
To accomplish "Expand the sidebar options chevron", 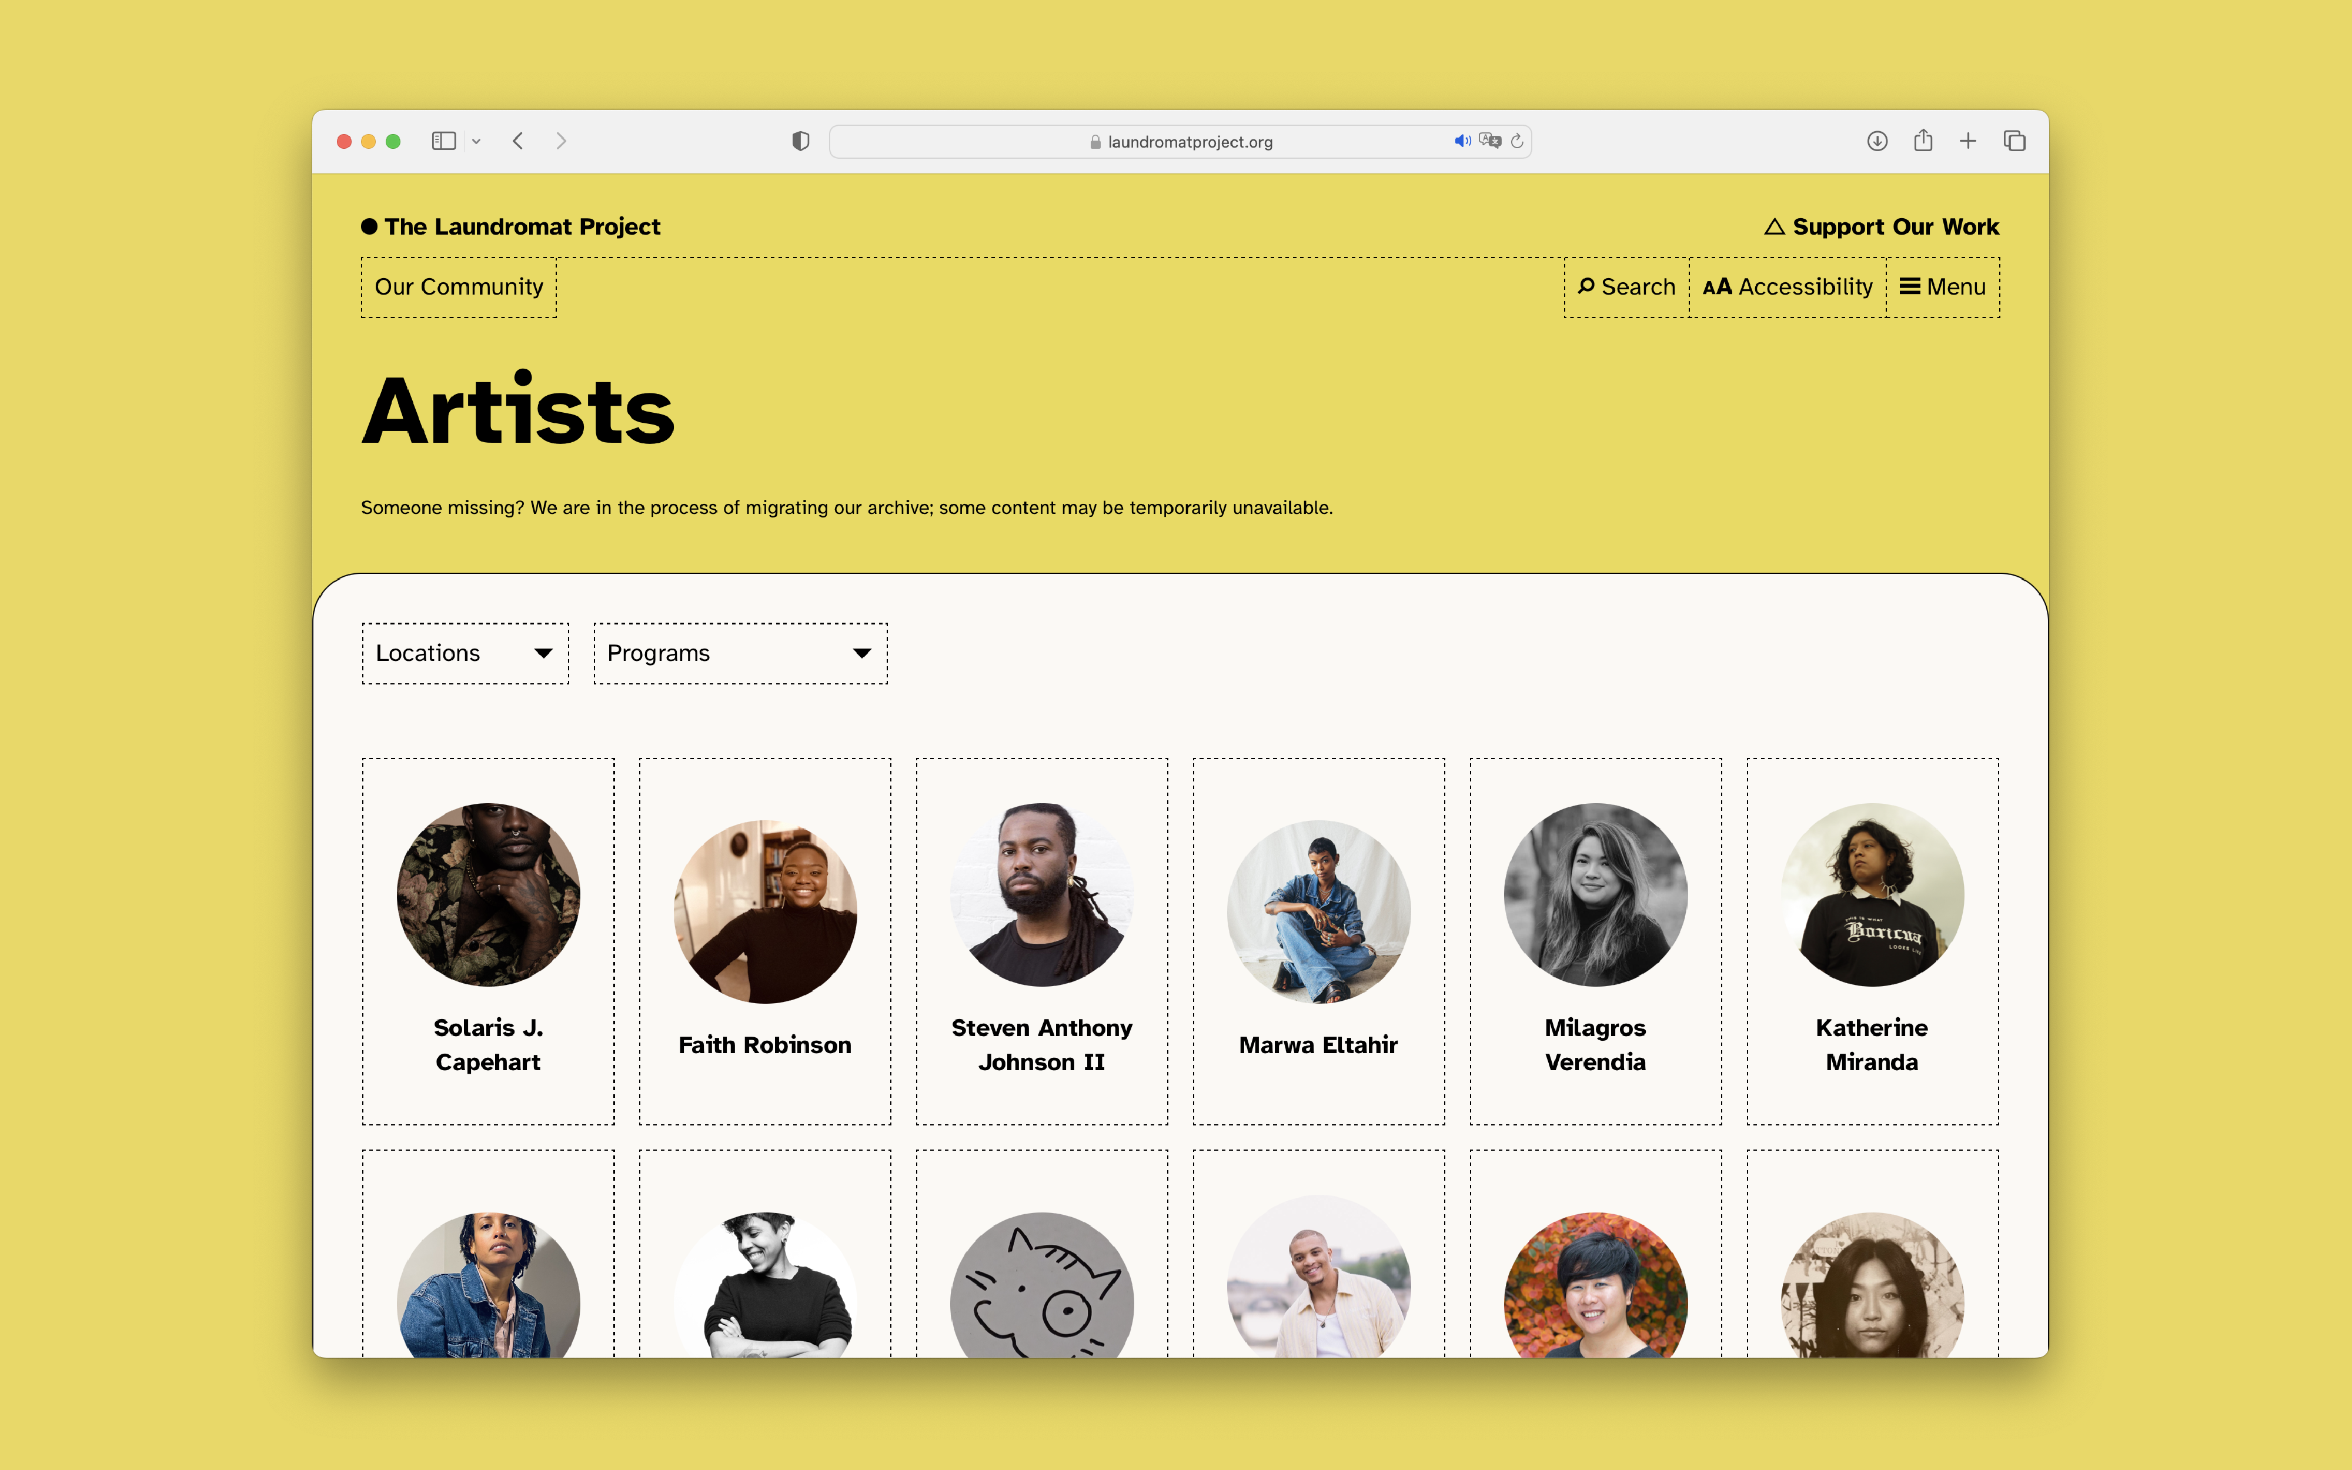I will pos(476,142).
